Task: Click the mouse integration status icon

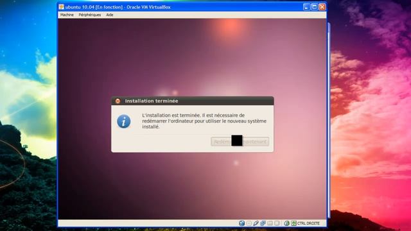Action: click(287, 223)
